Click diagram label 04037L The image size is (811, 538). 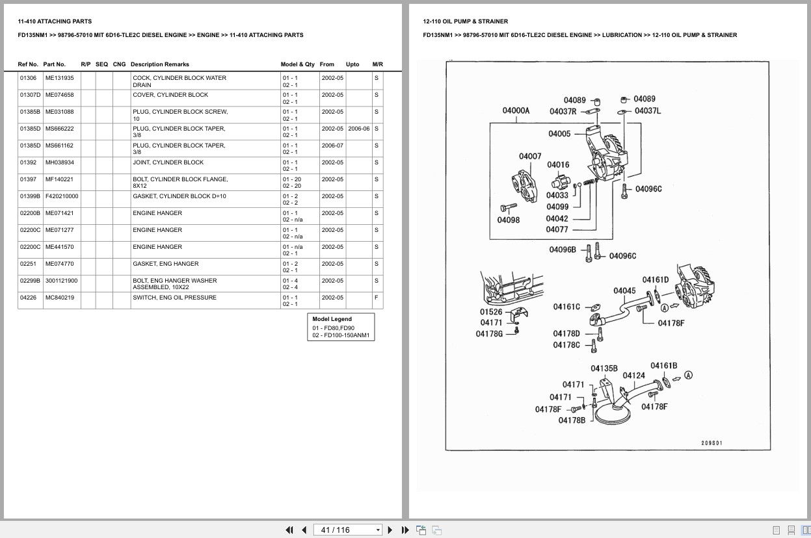tap(648, 110)
